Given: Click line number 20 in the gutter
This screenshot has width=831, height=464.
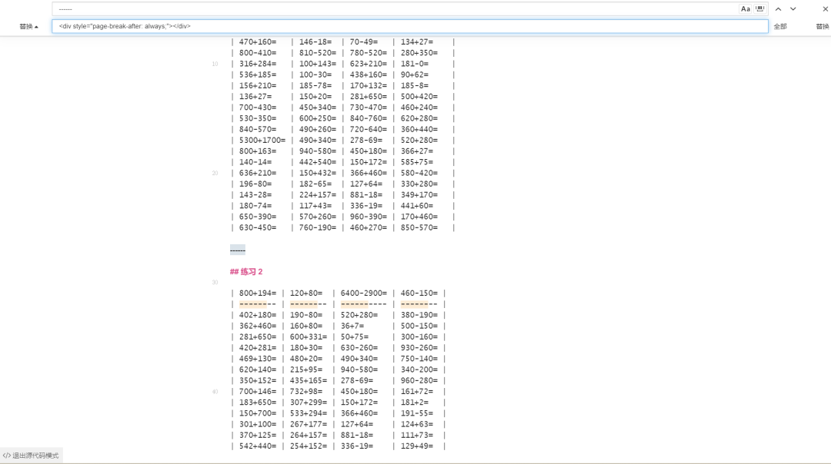Looking at the screenshot, I should 215,174.
